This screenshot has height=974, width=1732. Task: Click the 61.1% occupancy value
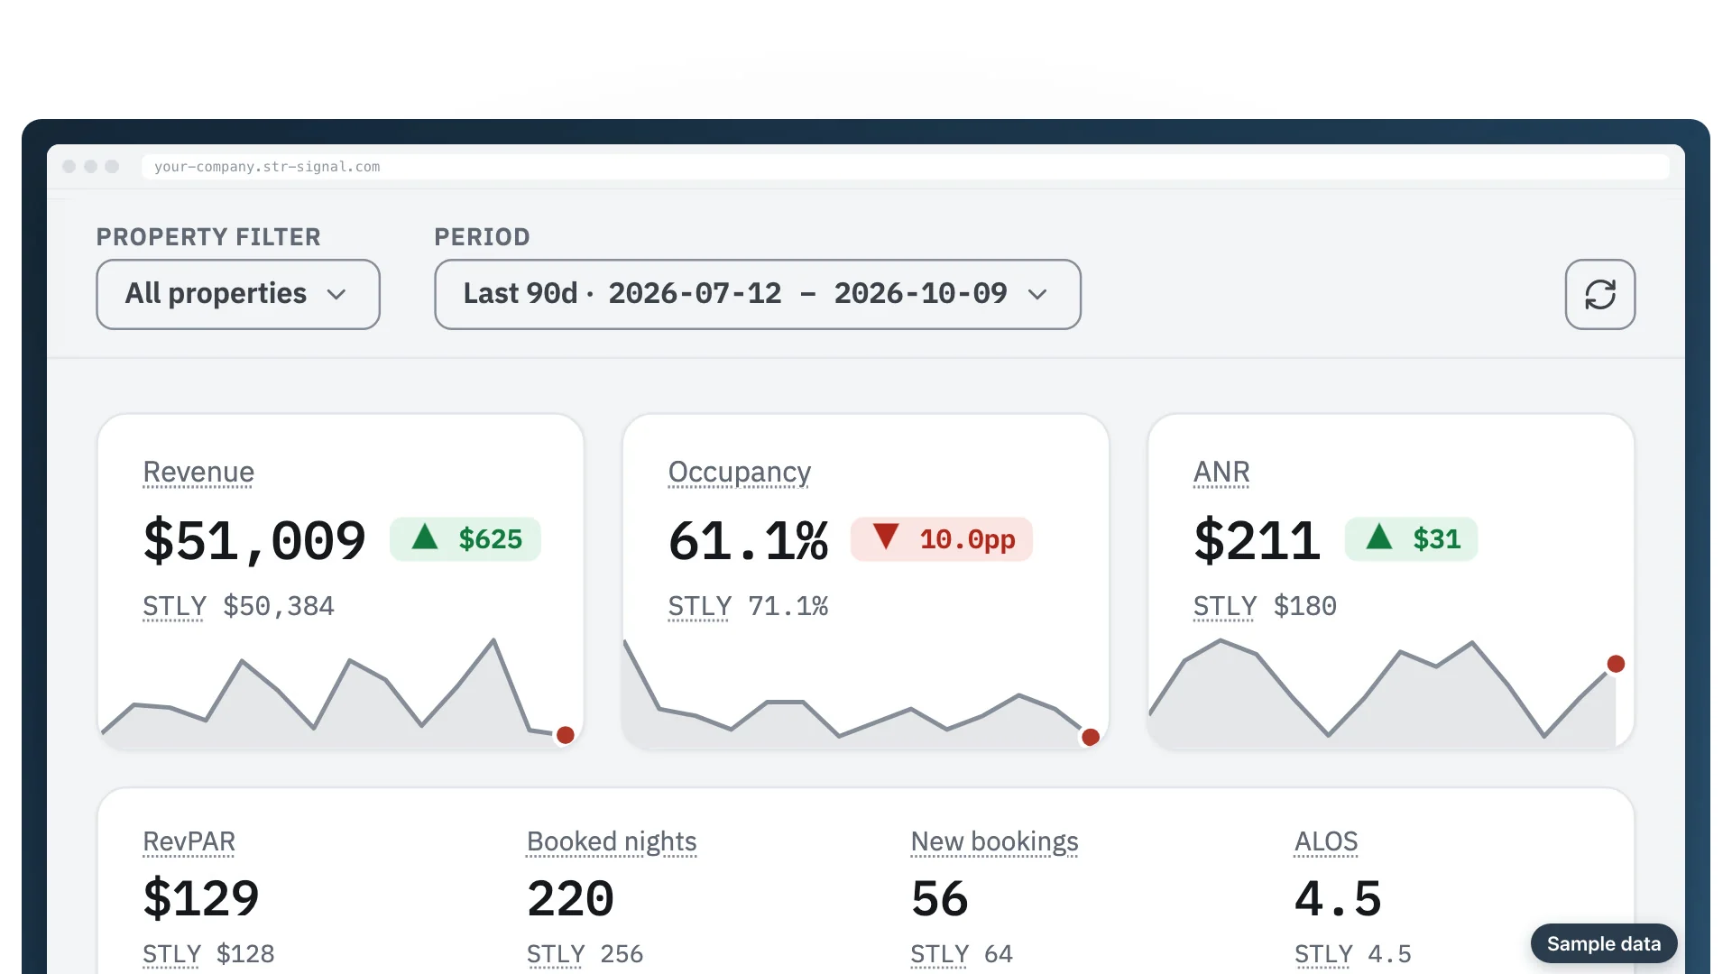[748, 540]
